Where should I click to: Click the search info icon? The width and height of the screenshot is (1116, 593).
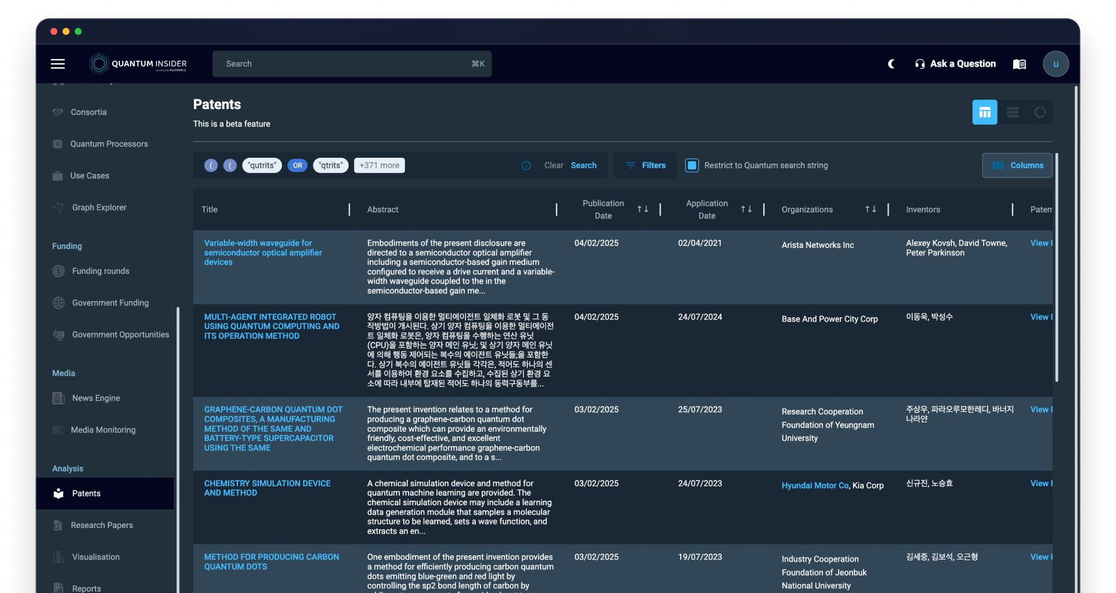click(x=526, y=165)
